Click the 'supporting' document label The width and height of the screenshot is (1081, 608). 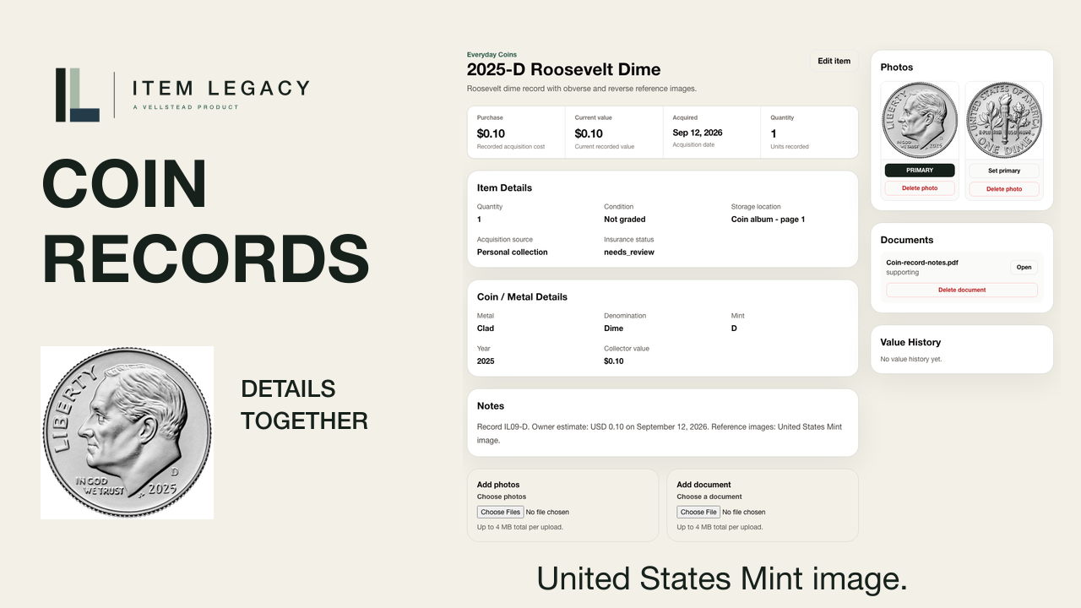(902, 273)
